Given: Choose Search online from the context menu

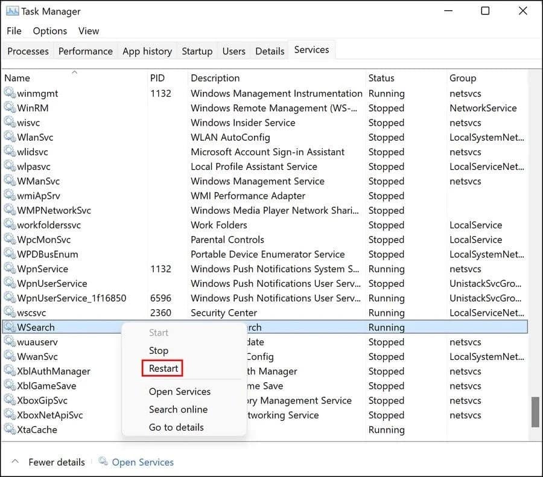Looking at the screenshot, I should pyautogui.click(x=178, y=409).
